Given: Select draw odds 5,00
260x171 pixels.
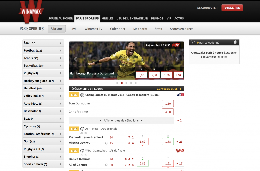Looking at the screenshot, I should pos(154,75).
